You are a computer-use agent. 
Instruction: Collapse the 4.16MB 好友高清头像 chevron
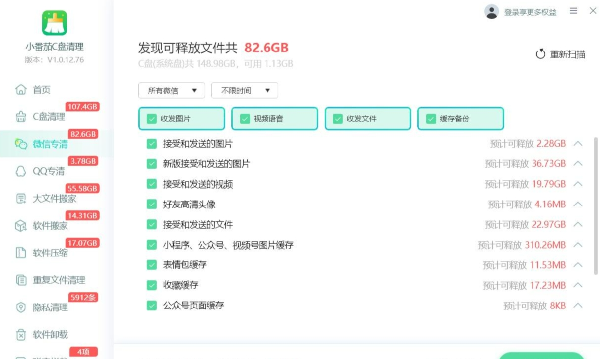click(x=578, y=205)
